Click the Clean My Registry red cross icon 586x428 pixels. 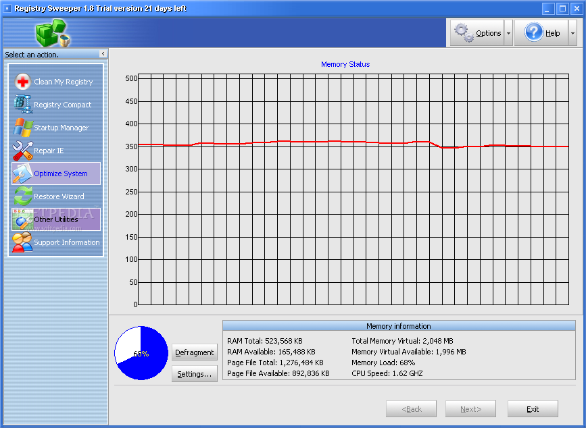pos(23,81)
